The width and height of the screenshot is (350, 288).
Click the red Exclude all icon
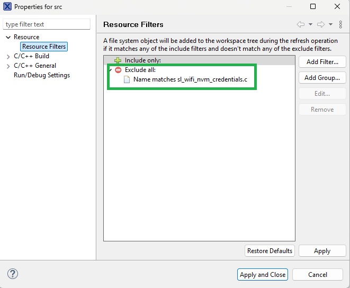(118, 70)
